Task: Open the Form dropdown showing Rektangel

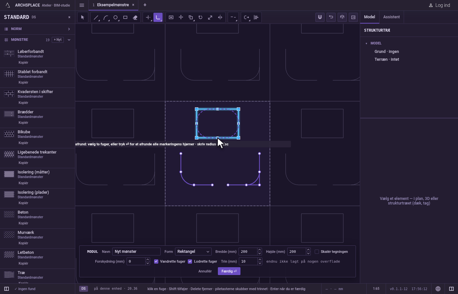Action: click(x=193, y=252)
